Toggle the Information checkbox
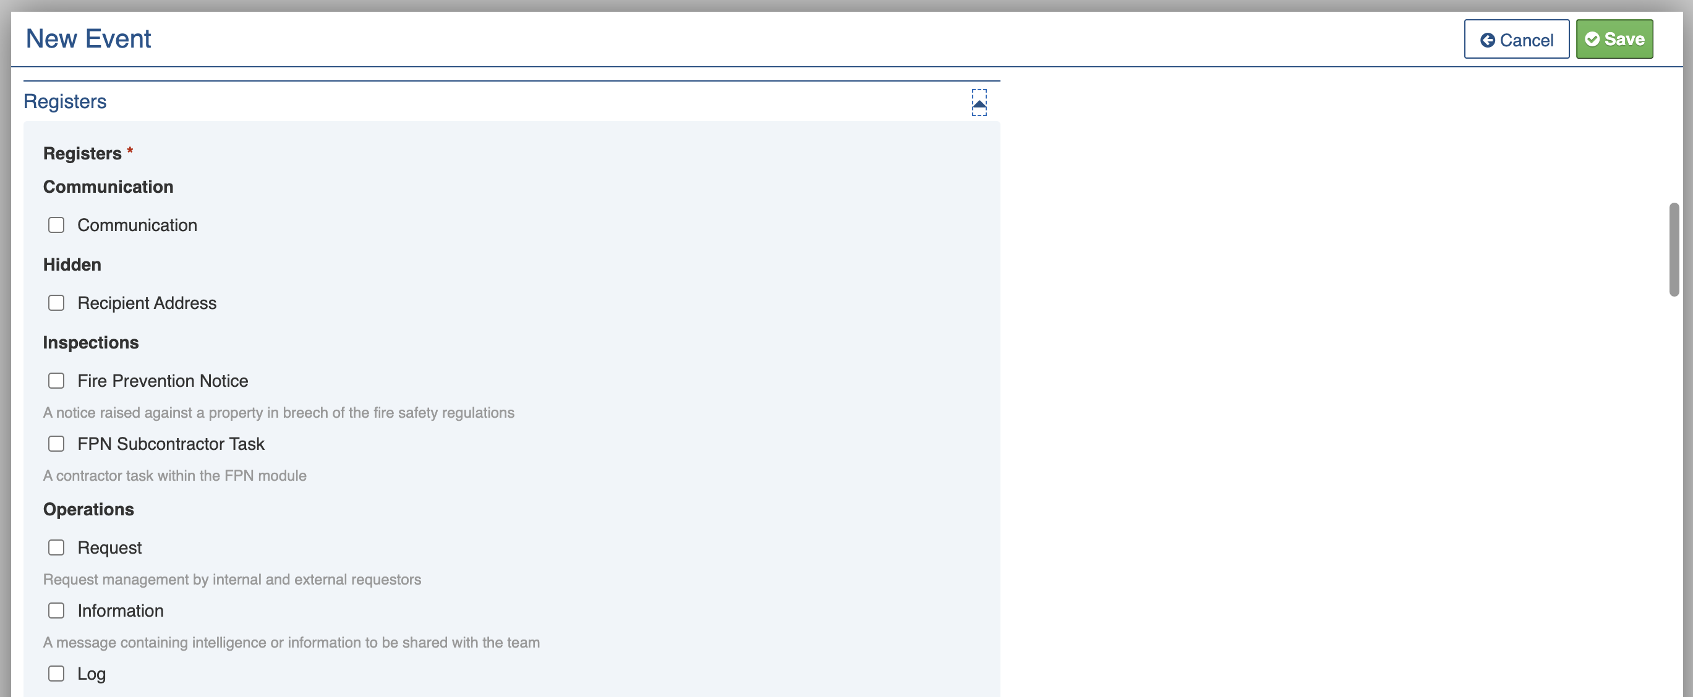Image resolution: width=1693 pixels, height=697 pixels. coord(56,611)
